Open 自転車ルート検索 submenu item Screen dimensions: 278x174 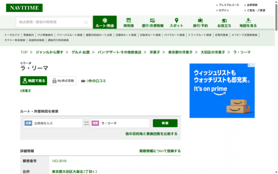(150, 35)
